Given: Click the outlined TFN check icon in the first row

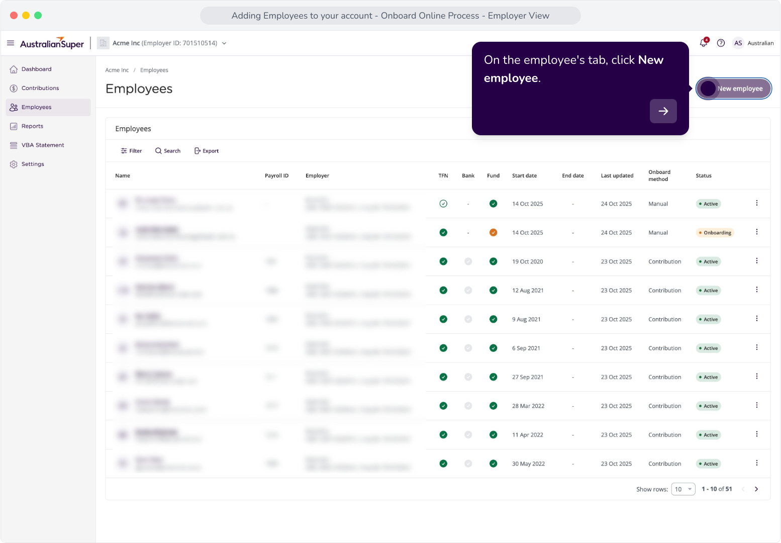Looking at the screenshot, I should tap(443, 204).
